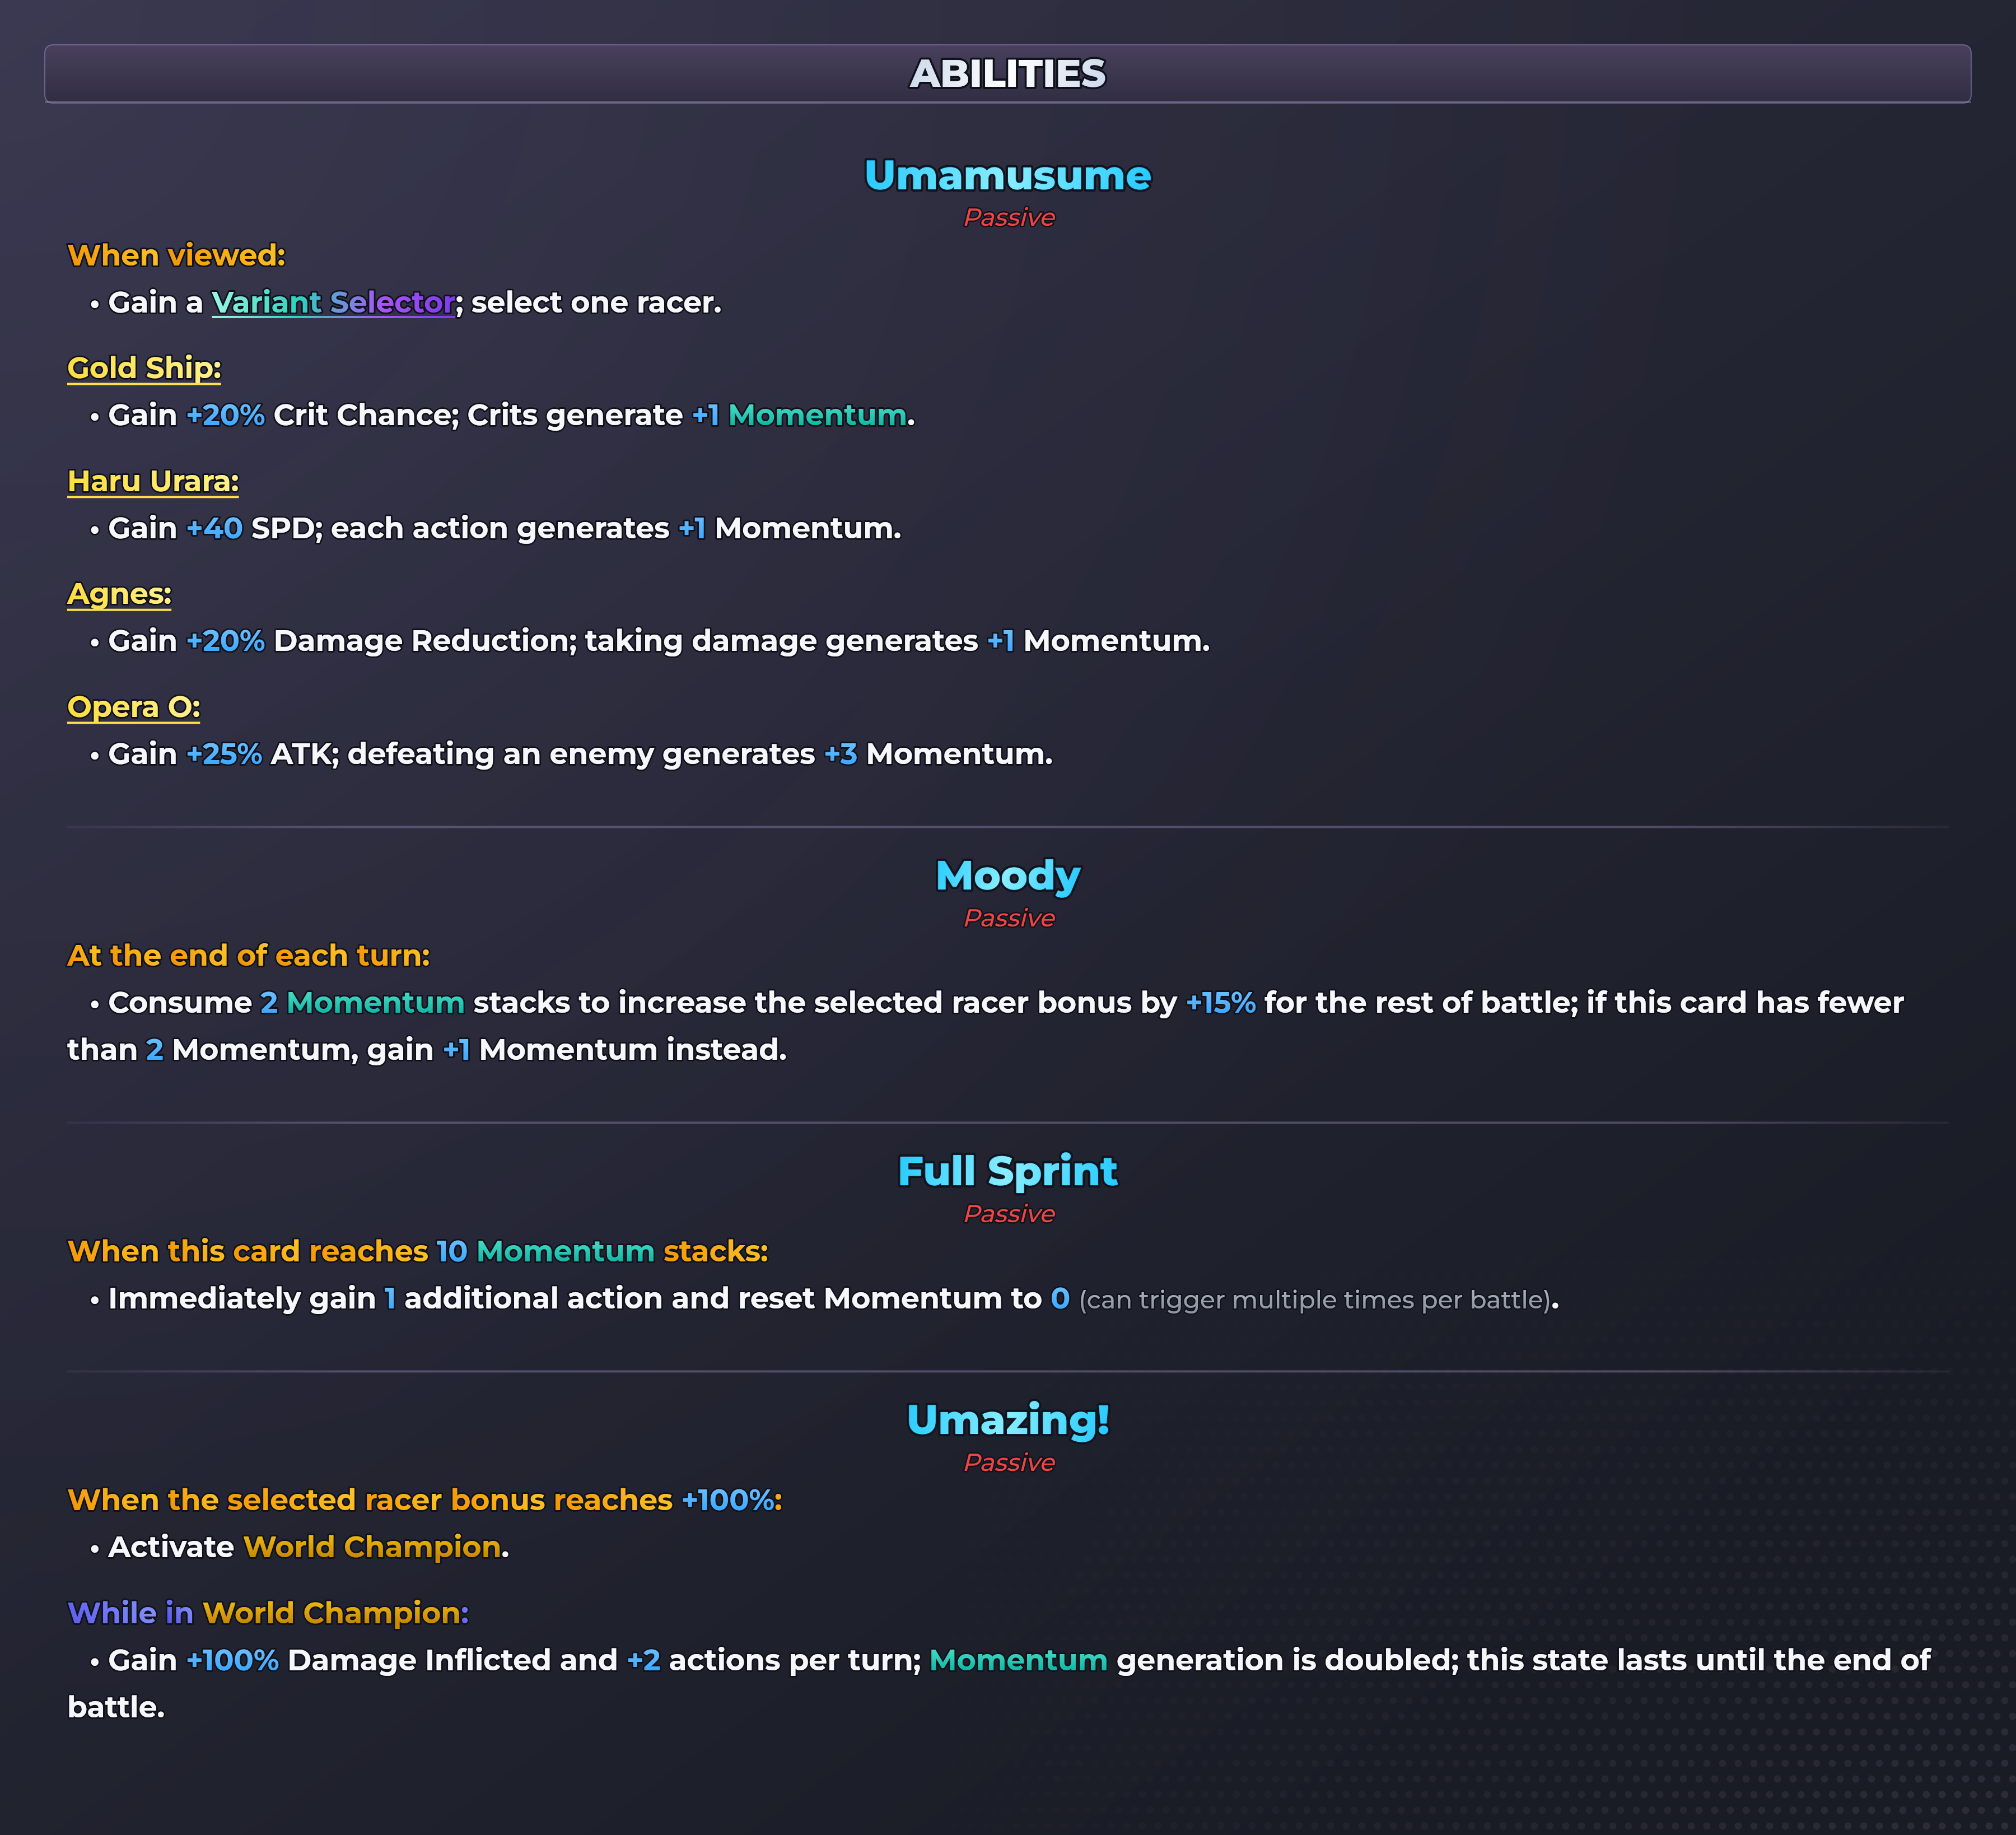Click 'Passive' label under Full Sprint
This screenshot has height=1835, width=2016.
1009,1214
